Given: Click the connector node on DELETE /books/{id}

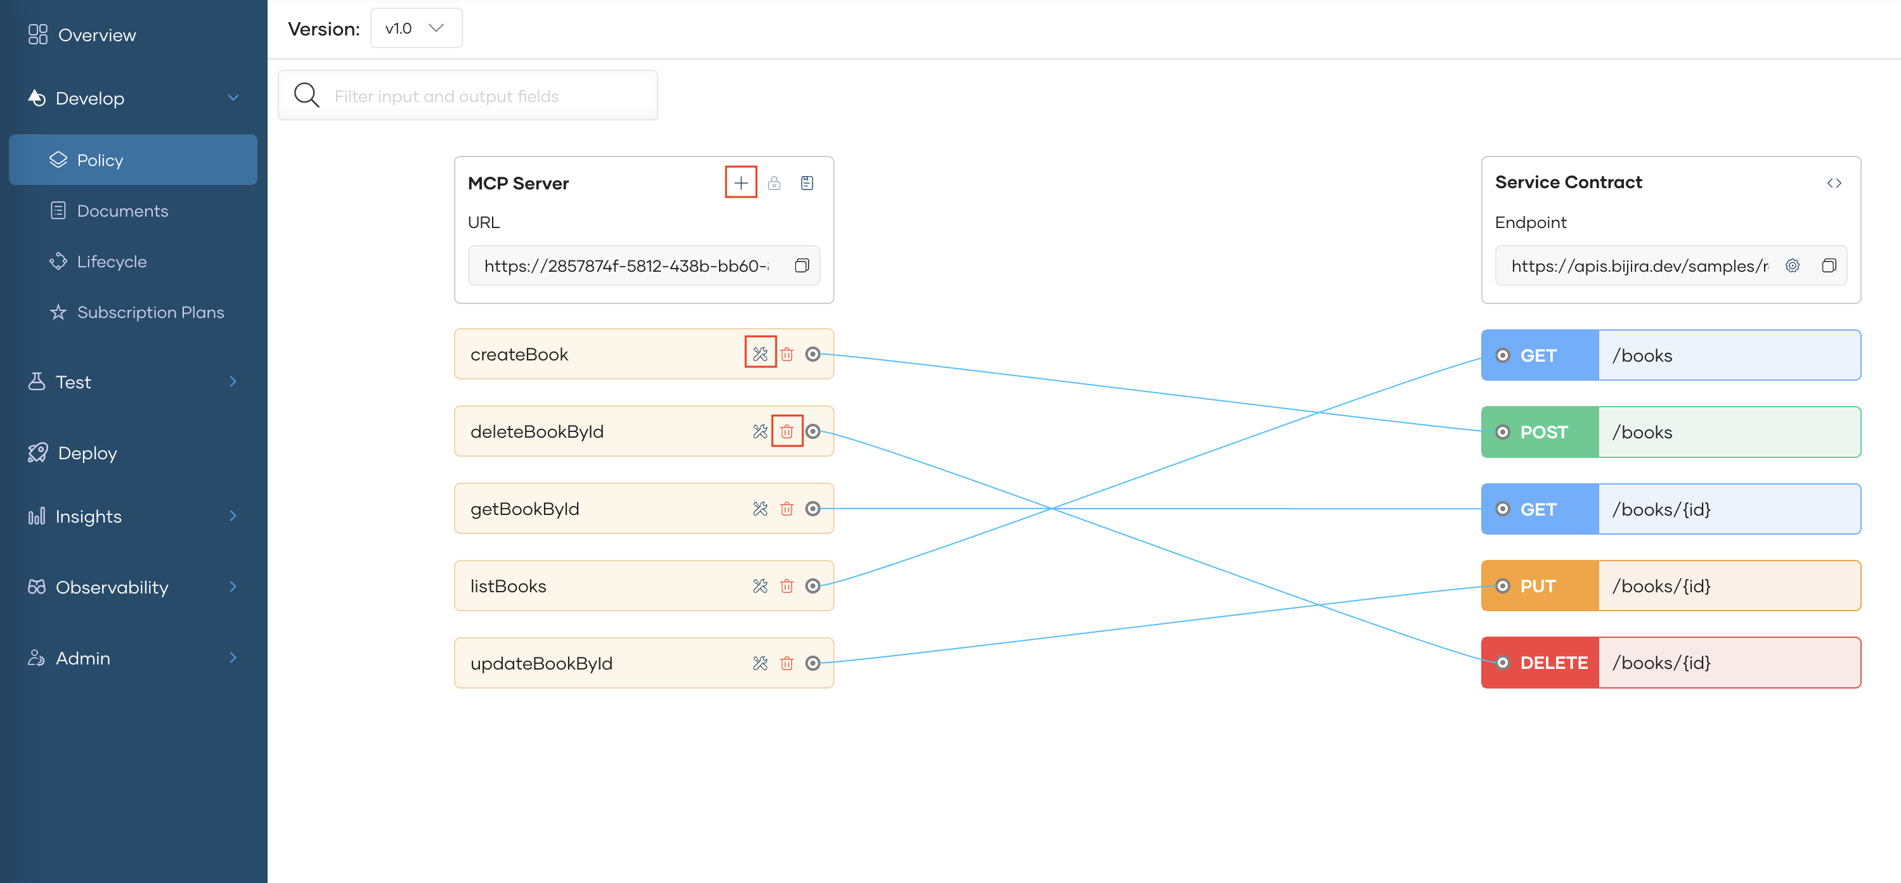Looking at the screenshot, I should pos(1503,663).
